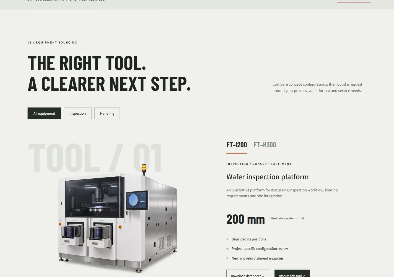
Task: Click the 'A CLEARER NEXT STEP.' heading line
Action: (x=109, y=84)
